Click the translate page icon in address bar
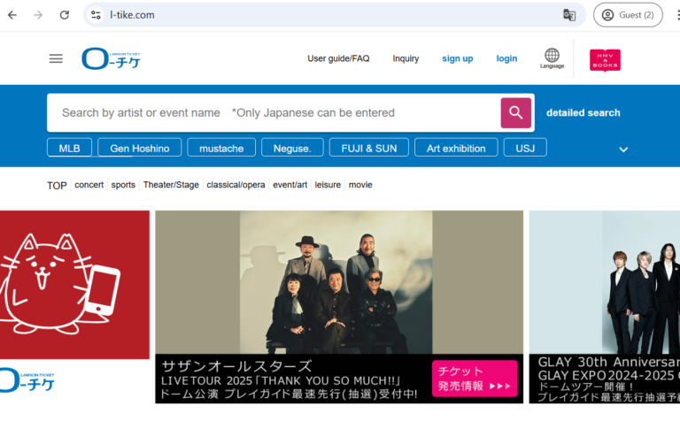 (x=569, y=15)
